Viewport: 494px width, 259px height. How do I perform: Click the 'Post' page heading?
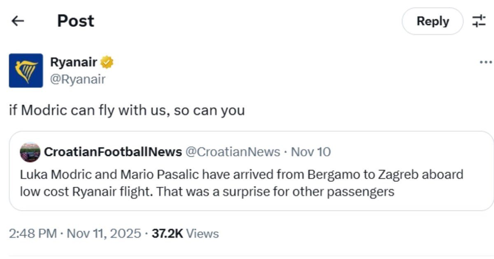76,21
